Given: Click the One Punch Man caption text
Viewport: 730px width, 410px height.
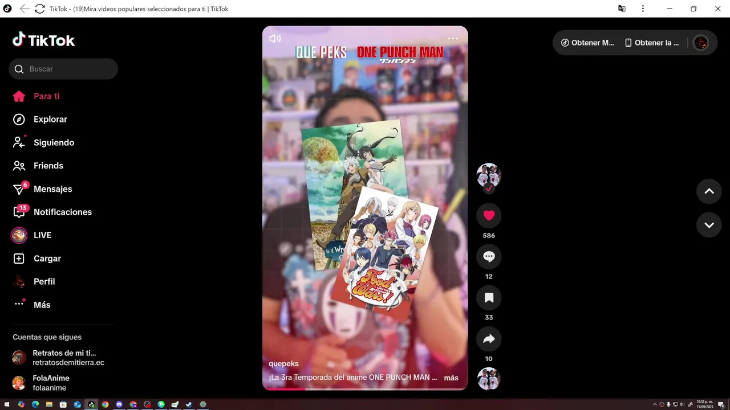Looking at the screenshot, I should 353,378.
